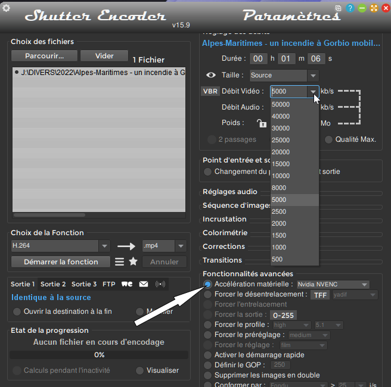Click the Poids padlock icon
Viewport: 391px width, 387px height.
tap(262, 123)
